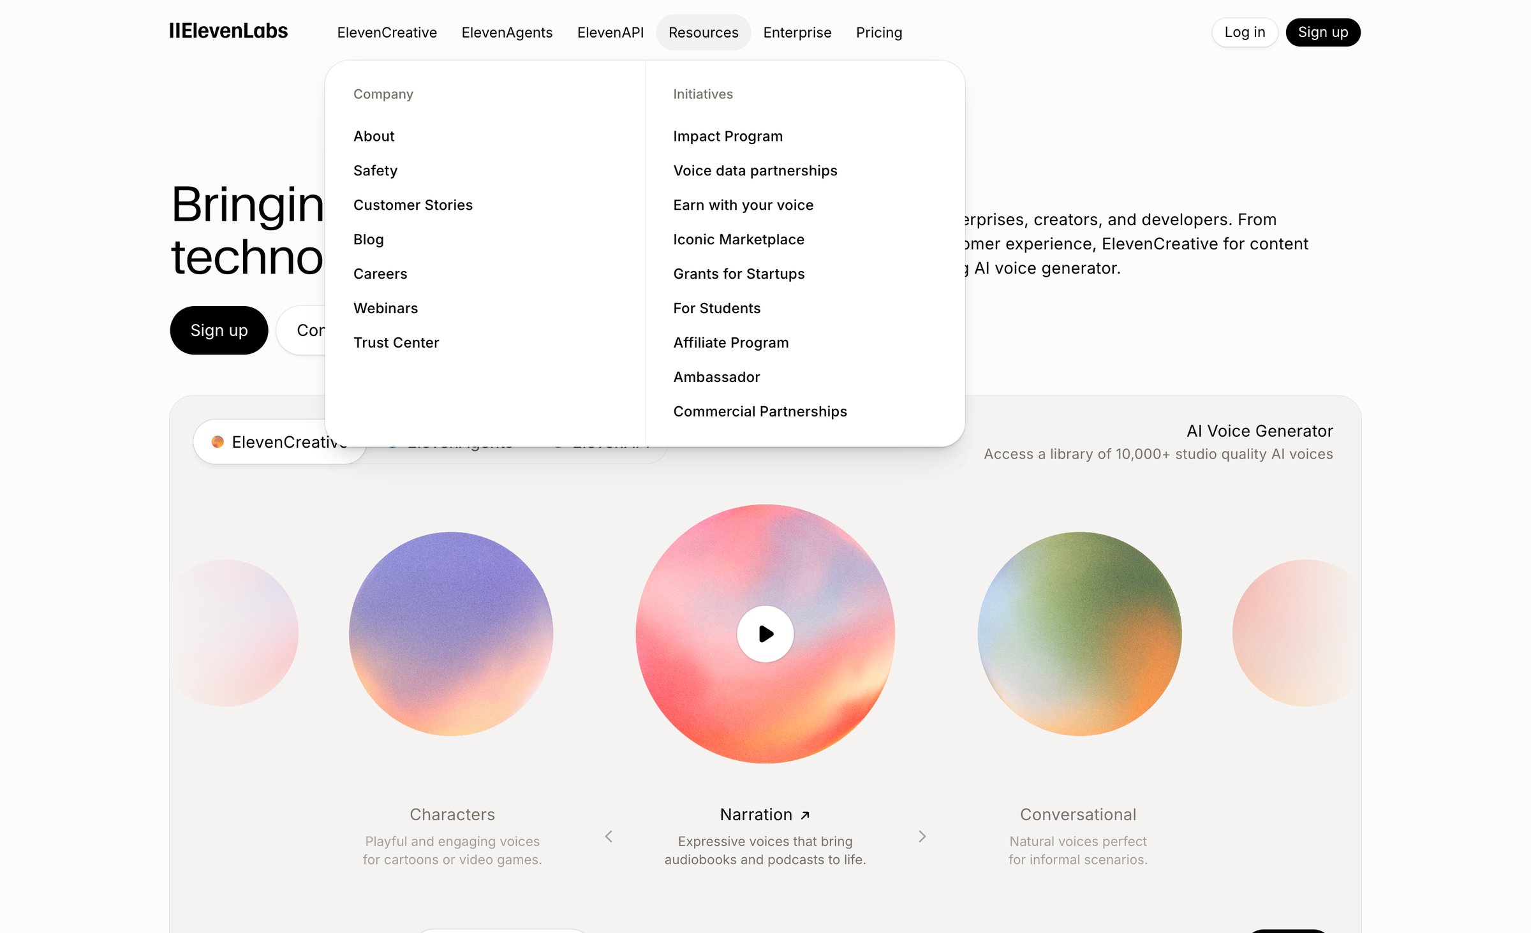Open Voice data partnerships
The image size is (1531, 933).
click(x=755, y=170)
